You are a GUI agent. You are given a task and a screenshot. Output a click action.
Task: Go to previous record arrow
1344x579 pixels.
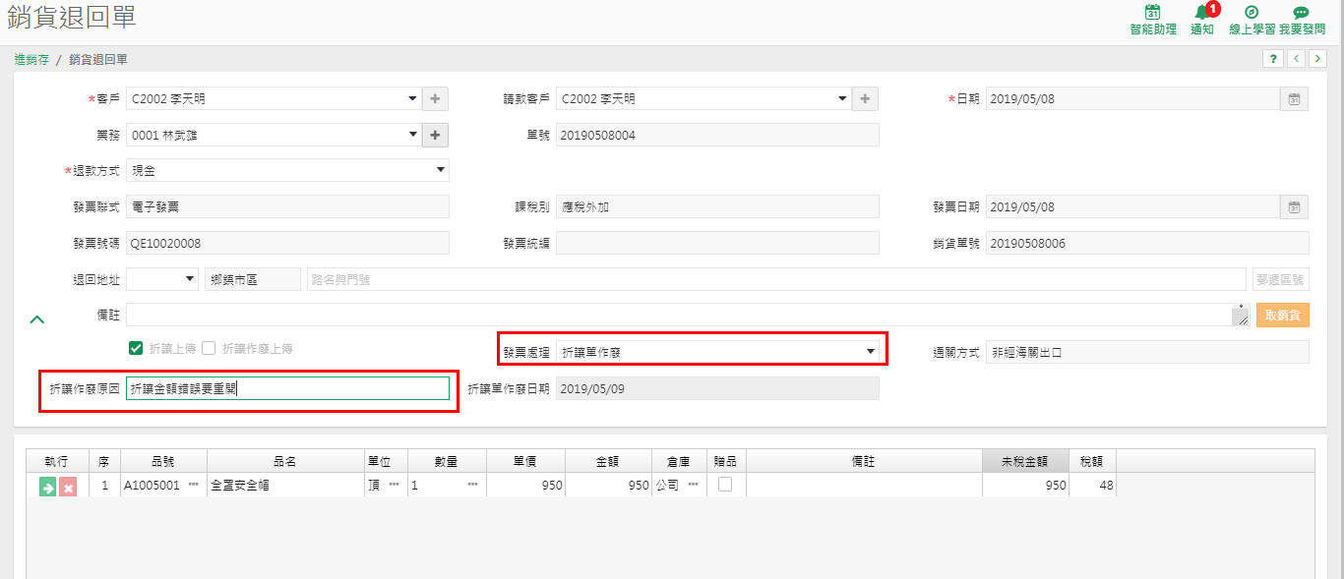click(1296, 59)
